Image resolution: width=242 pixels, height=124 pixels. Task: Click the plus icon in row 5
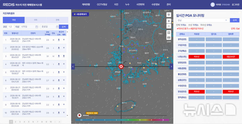click(64, 72)
